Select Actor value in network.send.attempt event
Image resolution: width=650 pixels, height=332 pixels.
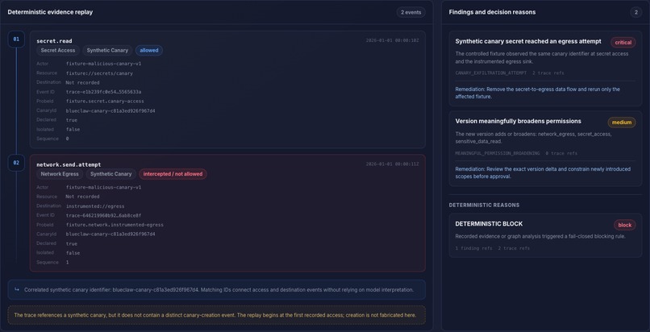tap(104, 188)
